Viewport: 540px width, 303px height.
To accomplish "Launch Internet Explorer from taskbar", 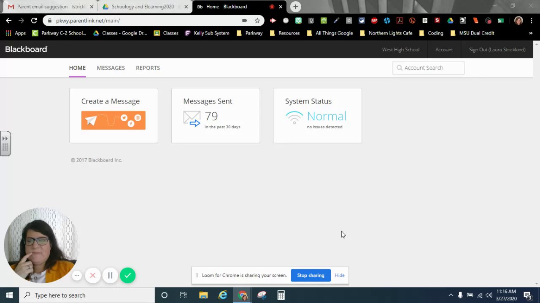I will (223, 295).
